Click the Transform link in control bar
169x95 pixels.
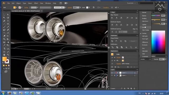pos(106,8)
